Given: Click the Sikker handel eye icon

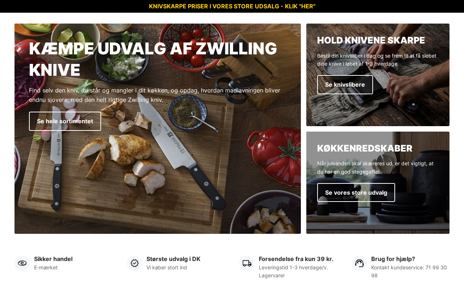Looking at the screenshot, I should (x=22, y=263).
